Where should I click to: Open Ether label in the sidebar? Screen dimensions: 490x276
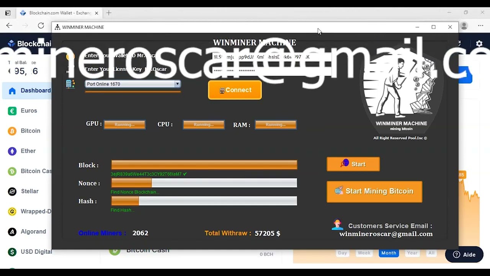[x=28, y=151]
